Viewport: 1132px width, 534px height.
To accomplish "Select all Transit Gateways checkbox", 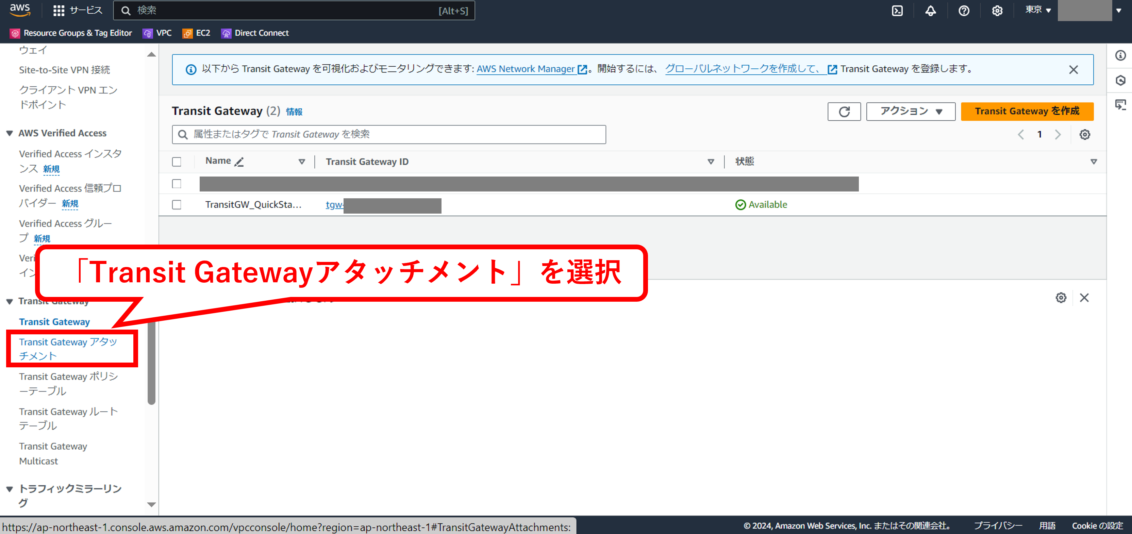I will pyautogui.click(x=177, y=162).
